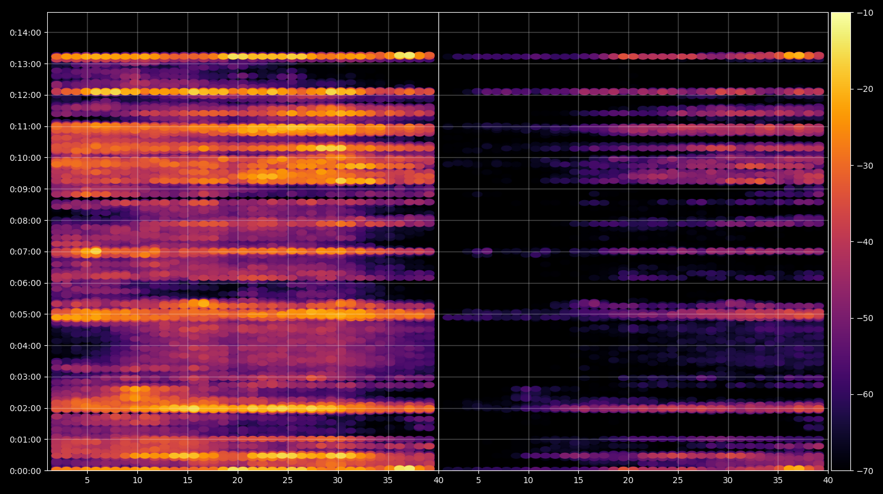The image size is (883, 494).
Task: Click x-axis tick 25 under the left heatmap
Action: tap(288, 481)
